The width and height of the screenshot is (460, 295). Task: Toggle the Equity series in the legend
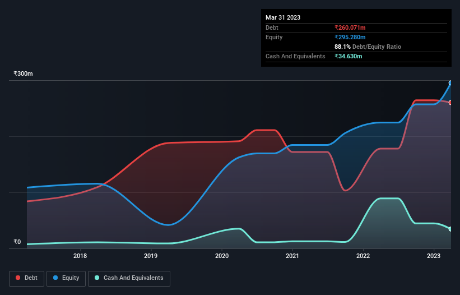pos(66,278)
